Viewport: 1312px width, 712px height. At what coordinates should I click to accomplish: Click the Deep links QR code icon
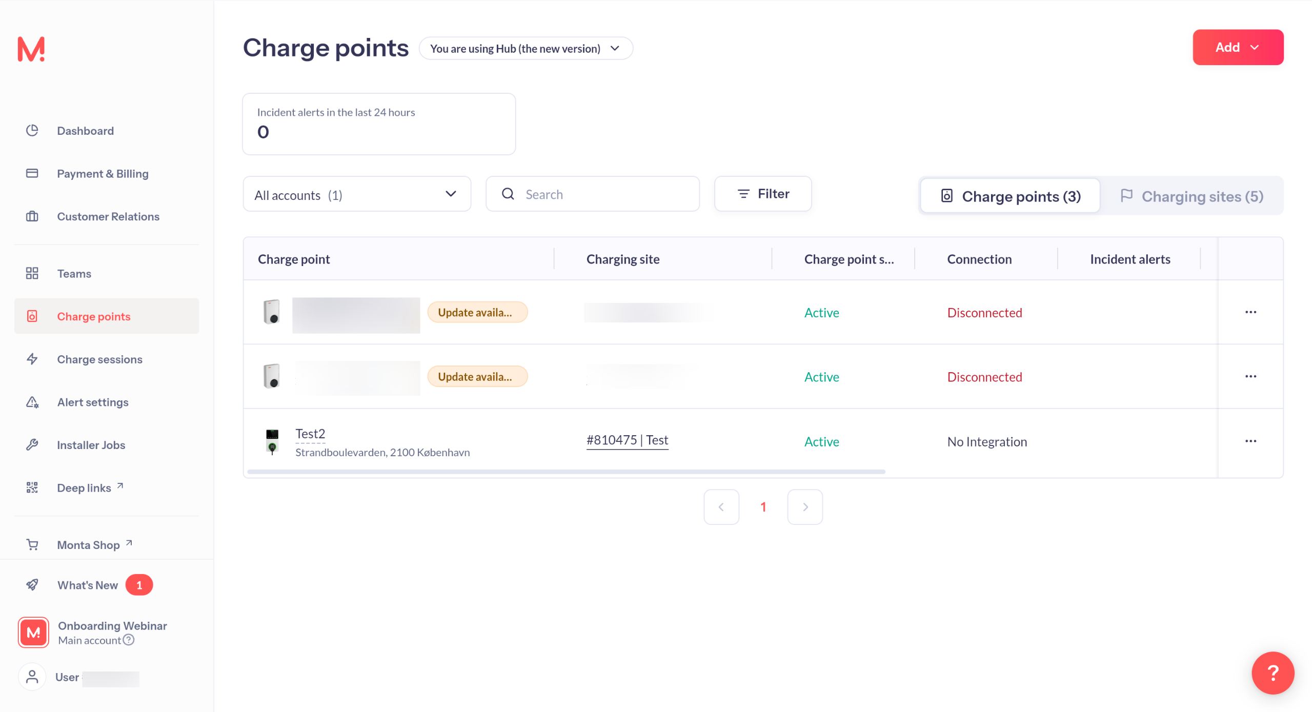[32, 487]
